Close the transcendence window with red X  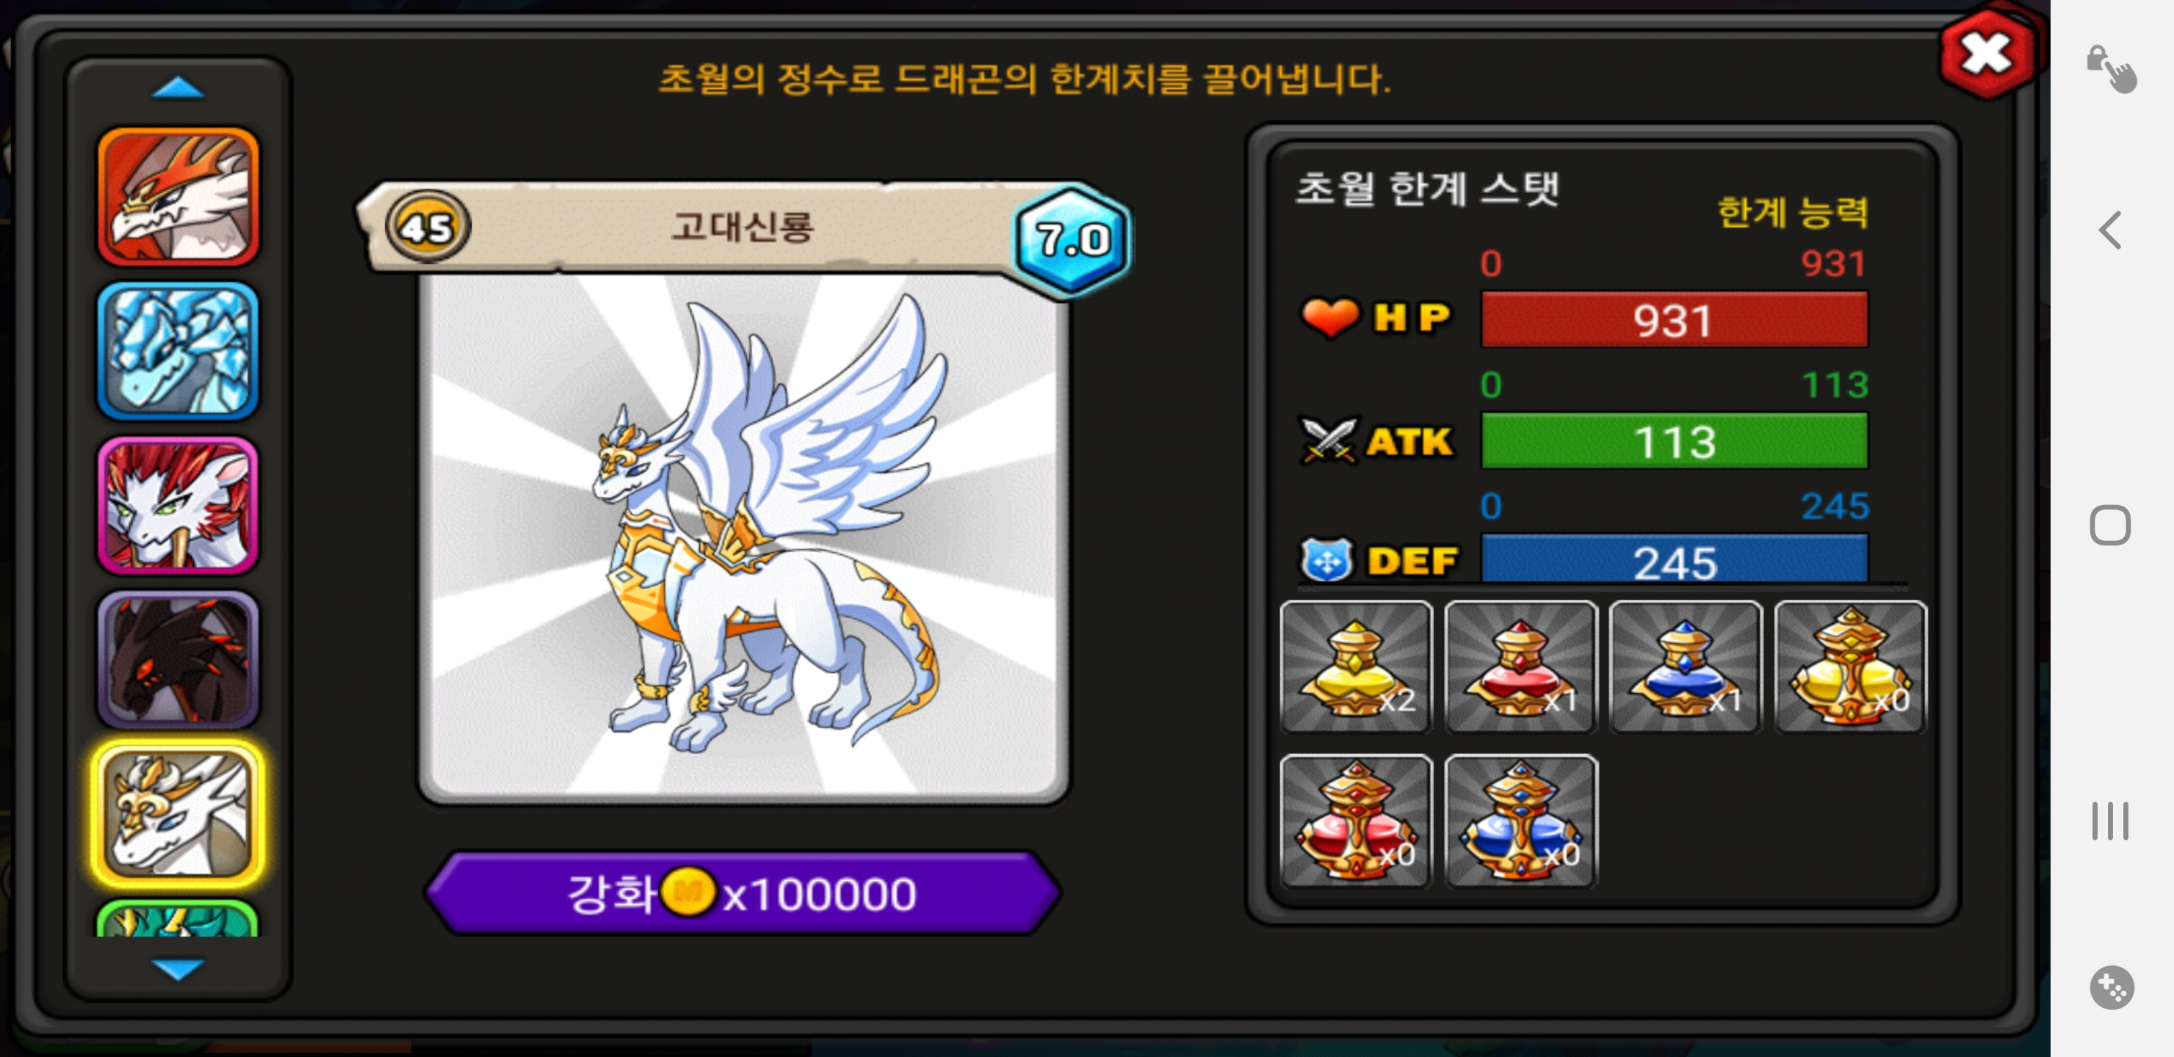click(1987, 55)
